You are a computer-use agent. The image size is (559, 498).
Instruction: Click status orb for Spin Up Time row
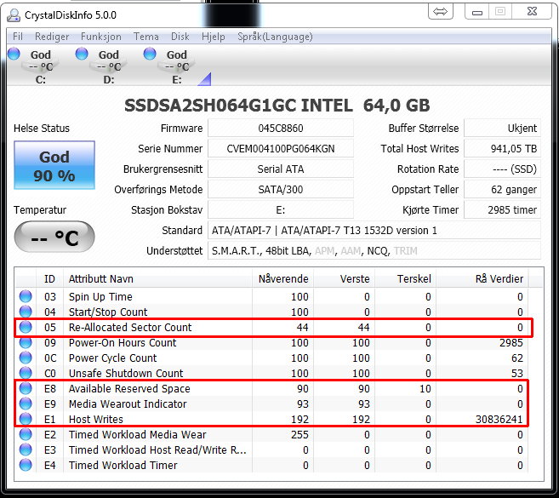(26, 296)
